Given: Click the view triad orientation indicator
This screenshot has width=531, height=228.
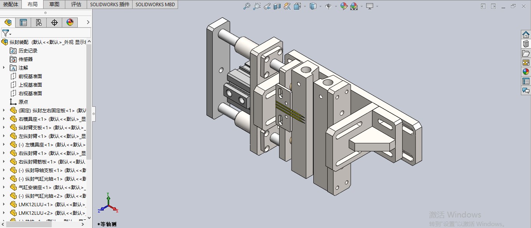Looking at the screenshot, I should (108, 203).
